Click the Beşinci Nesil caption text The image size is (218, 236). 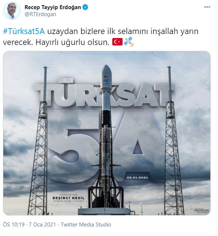68,198
